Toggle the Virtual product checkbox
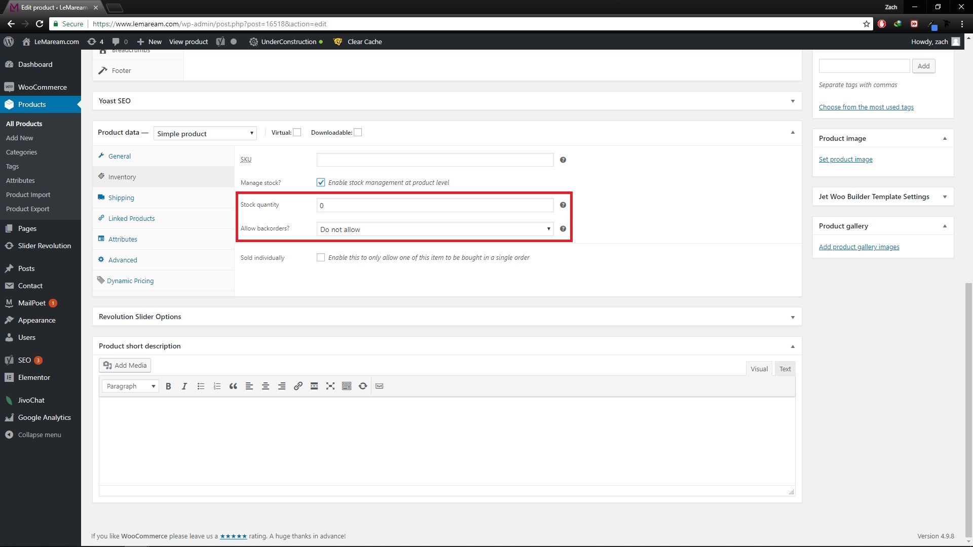 click(x=297, y=133)
